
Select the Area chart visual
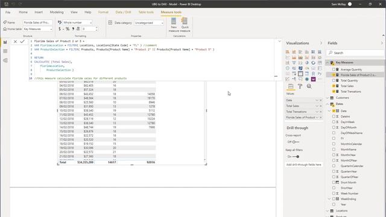click(294, 57)
